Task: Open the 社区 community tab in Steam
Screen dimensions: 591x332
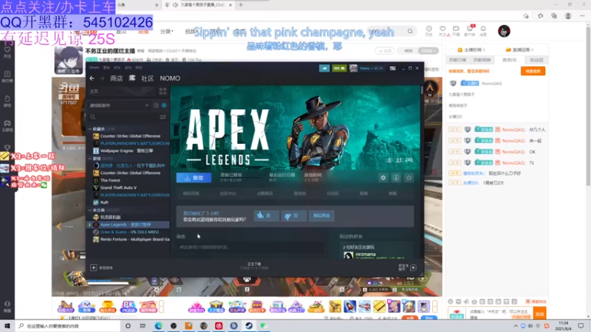Action: click(147, 78)
